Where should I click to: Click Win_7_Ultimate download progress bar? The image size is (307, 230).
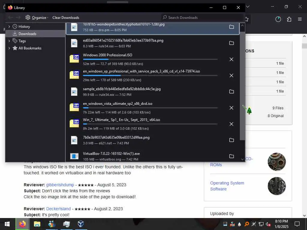150,124
